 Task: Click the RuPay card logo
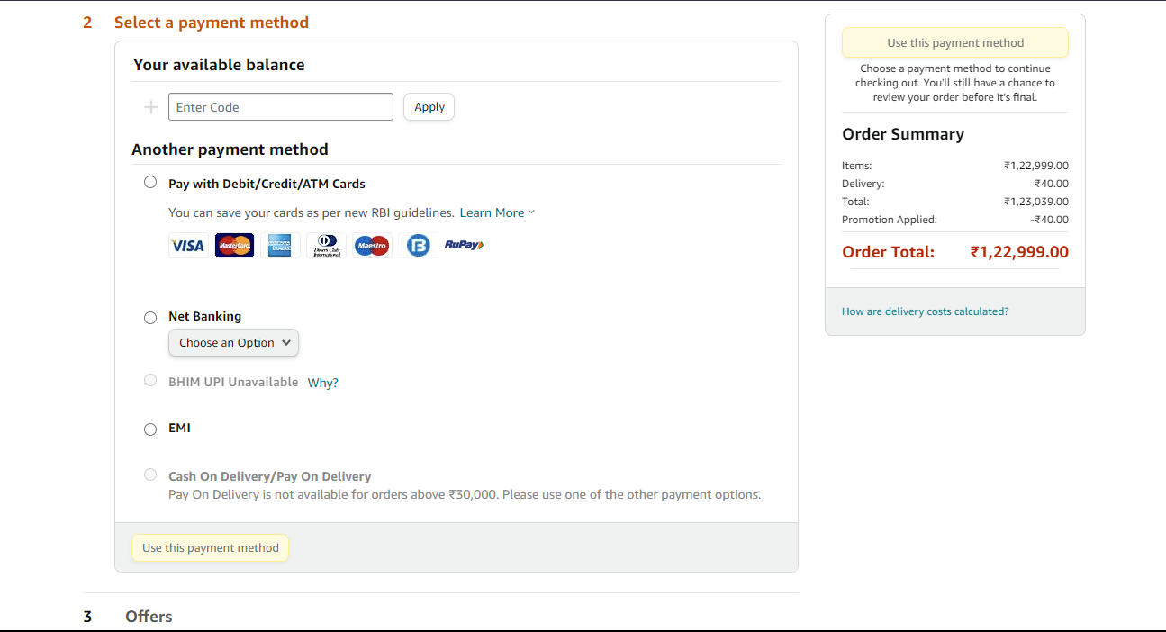[x=465, y=245]
